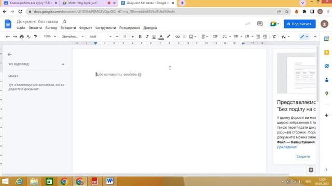Open the Insert image dropdown

pos(192,37)
